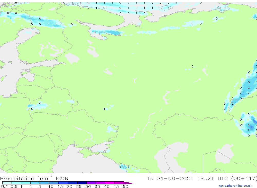Click the 45–50 mm legend color swatch

[x=119, y=183]
